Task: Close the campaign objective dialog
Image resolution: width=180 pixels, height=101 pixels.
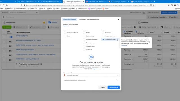Action: click(x=118, y=19)
